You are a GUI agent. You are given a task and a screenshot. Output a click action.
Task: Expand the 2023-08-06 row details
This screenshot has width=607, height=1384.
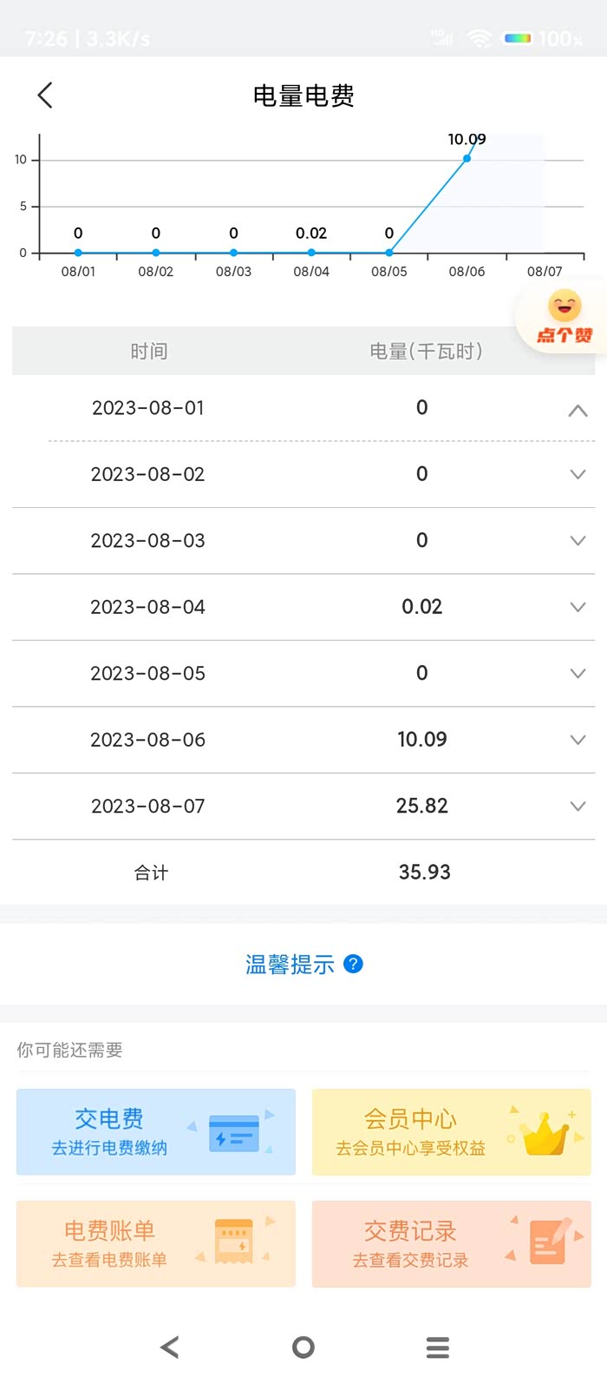tap(578, 740)
